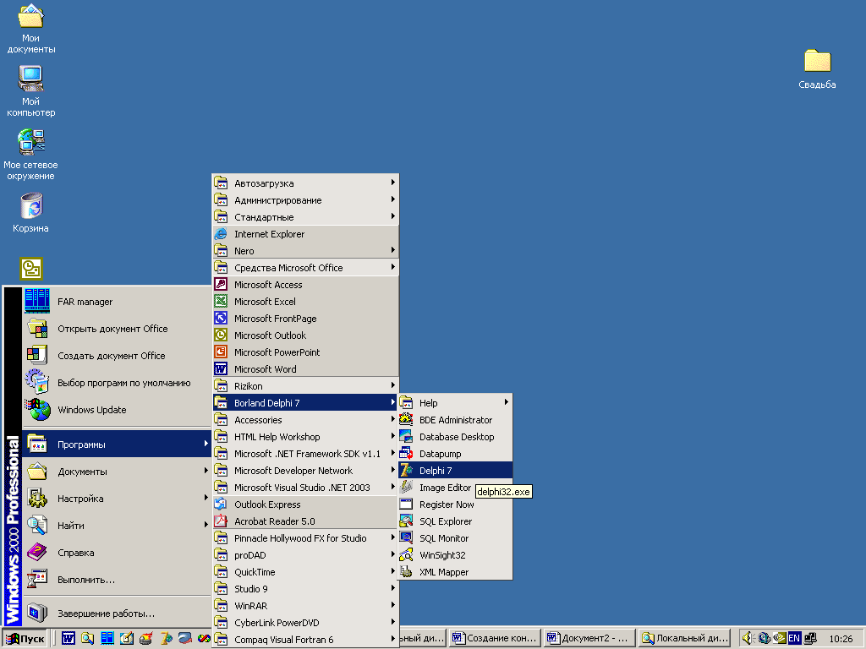Open Документы submenu
Image resolution: width=866 pixels, height=649 pixels.
pyautogui.click(x=117, y=471)
